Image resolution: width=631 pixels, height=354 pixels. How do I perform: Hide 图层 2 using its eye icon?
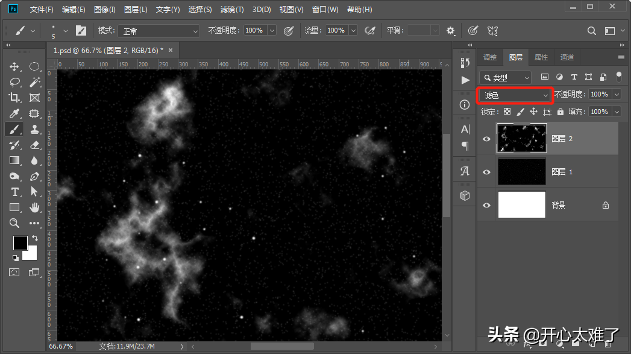(487, 139)
